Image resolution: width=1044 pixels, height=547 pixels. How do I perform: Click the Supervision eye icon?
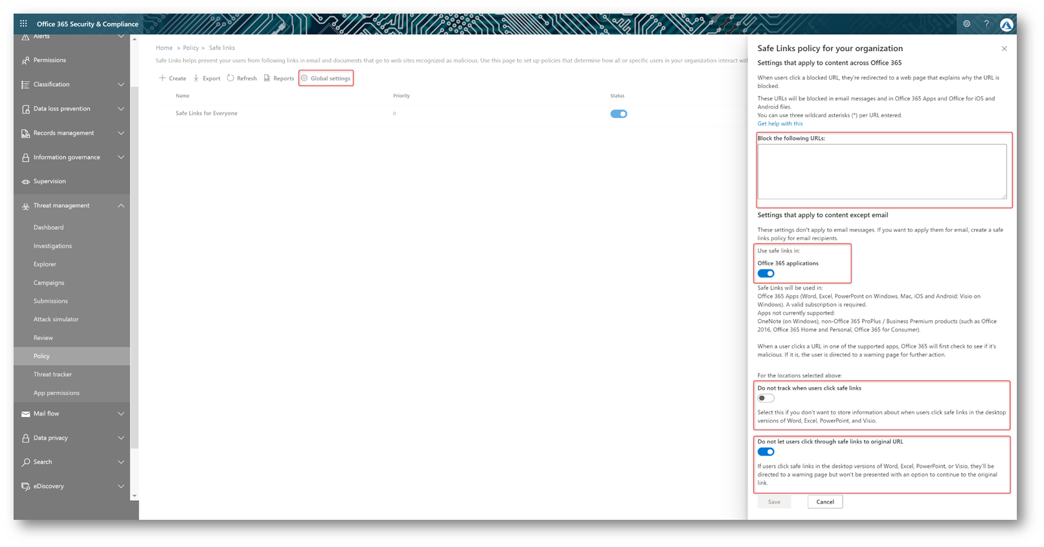click(25, 182)
